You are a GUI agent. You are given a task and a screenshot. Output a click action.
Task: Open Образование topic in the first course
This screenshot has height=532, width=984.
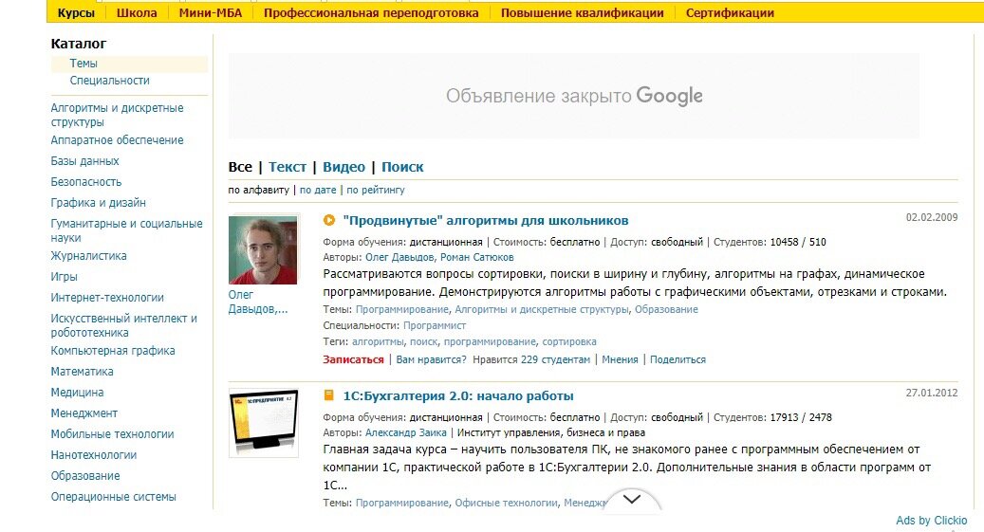tap(666, 309)
